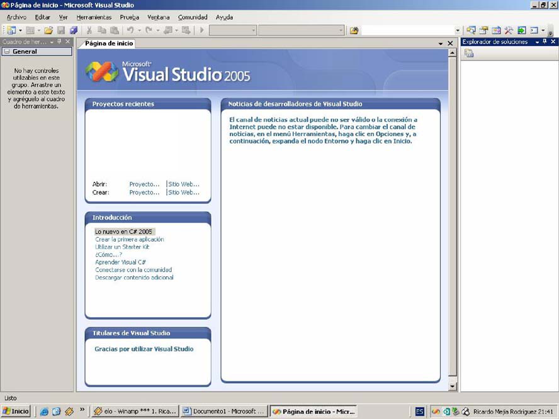
Task: Open the Ventana menu
Action: click(x=158, y=17)
